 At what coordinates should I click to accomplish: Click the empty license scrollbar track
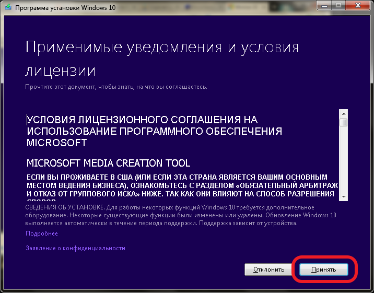[343, 162]
